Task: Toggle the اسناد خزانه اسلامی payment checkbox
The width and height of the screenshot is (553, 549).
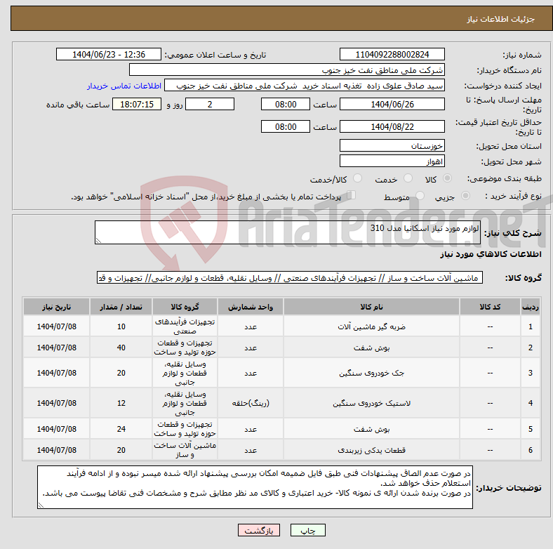Action: (x=352, y=195)
